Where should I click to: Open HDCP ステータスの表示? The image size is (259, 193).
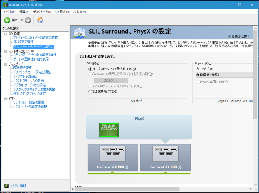[x=29, y=81]
